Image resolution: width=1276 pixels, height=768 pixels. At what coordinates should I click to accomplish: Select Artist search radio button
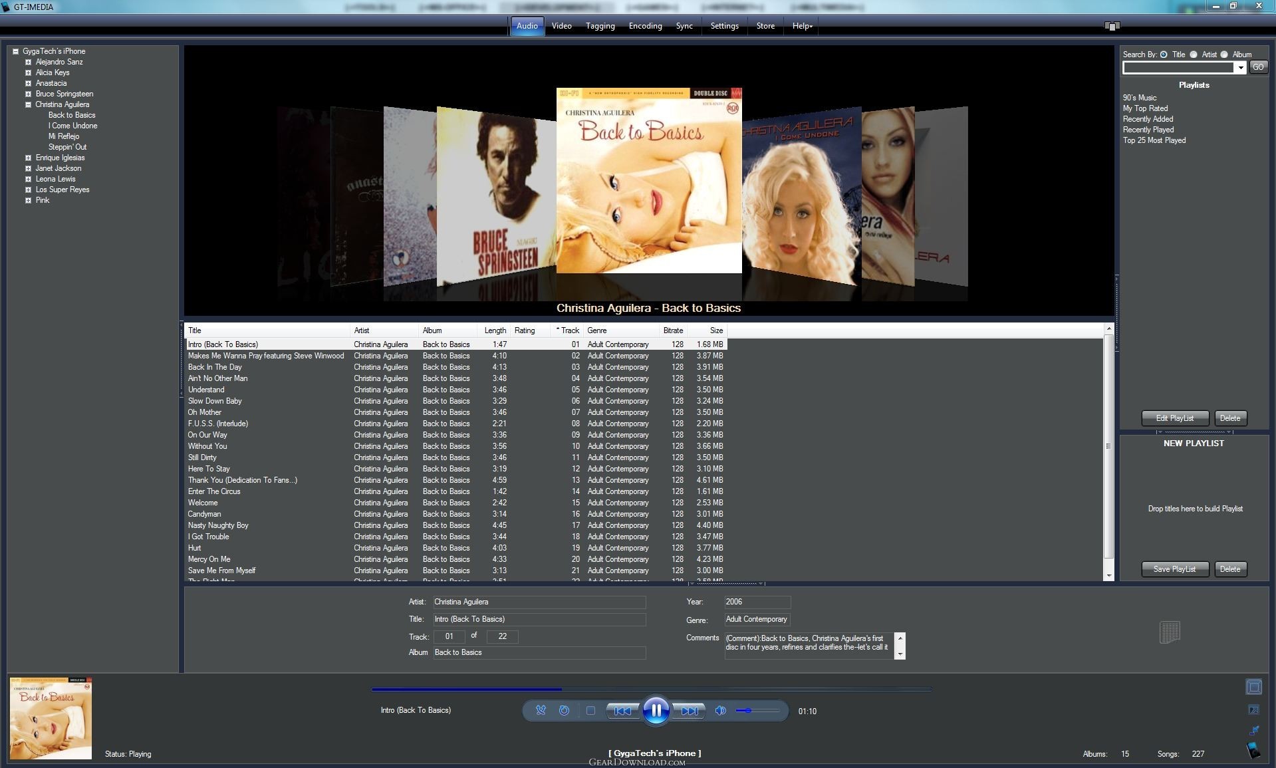1194,55
